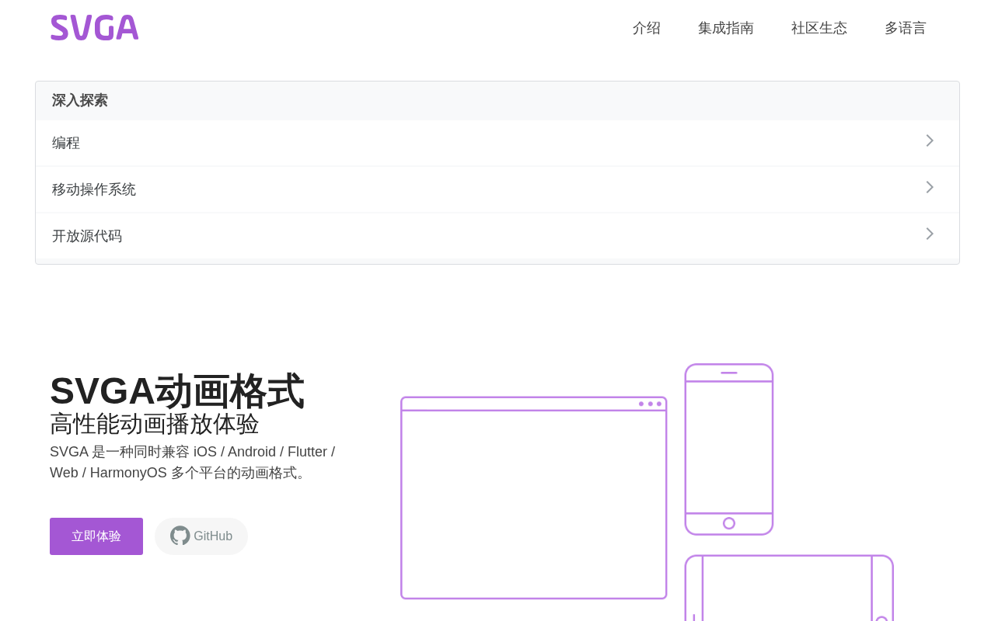Image resolution: width=995 pixels, height=621 pixels.
Task: Select the 移动操作系统 list entry
Action: click(x=497, y=189)
